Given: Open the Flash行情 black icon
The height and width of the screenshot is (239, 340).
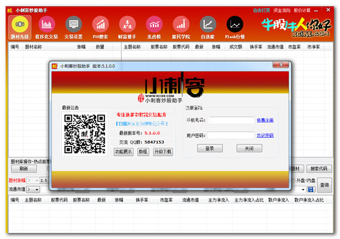Looking at the screenshot, I should 235,27.
